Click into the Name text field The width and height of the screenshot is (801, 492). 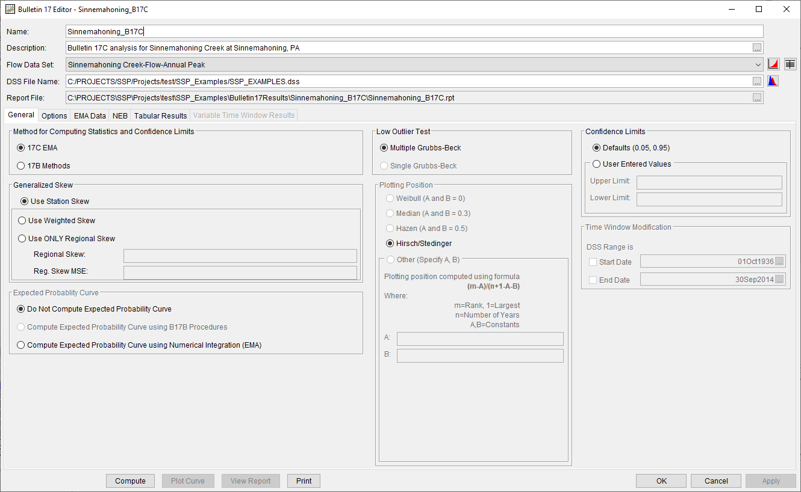(414, 31)
